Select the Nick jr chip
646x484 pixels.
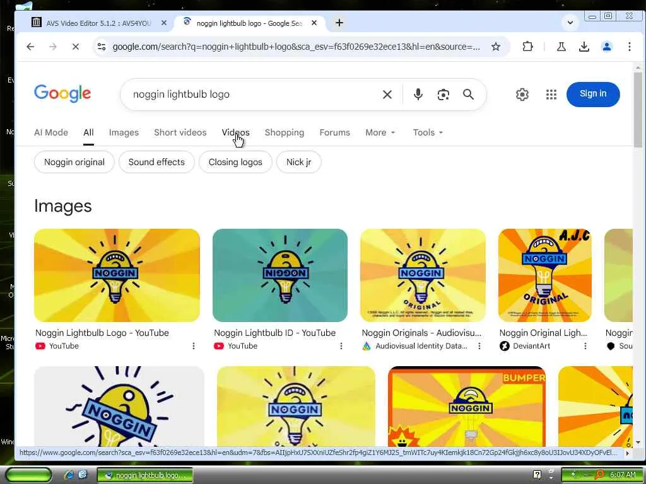pos(298,162)
